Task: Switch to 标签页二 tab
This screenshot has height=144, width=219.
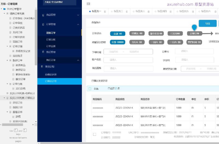Action: [118, 11]
